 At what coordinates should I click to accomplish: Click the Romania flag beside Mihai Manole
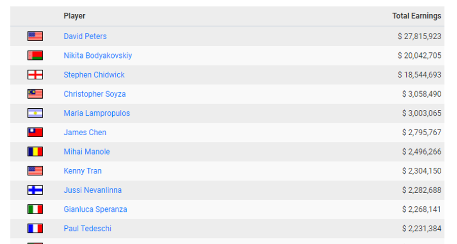click(35, 152)
